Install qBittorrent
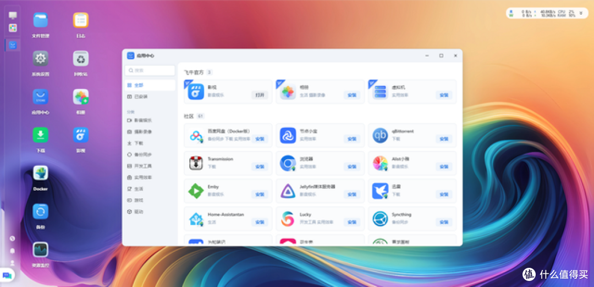The image size is (594, 287). click(444, 139)
